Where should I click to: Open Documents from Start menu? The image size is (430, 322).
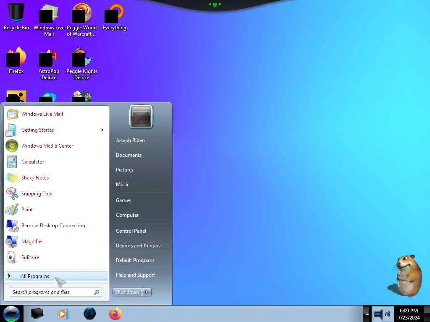[128, 155]
